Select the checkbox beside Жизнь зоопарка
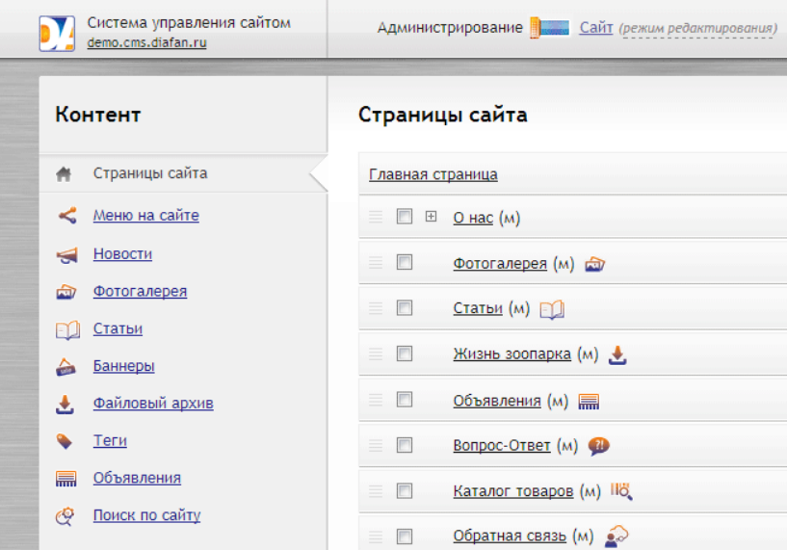This screenshot has height=550, width=787. (405, 354)
